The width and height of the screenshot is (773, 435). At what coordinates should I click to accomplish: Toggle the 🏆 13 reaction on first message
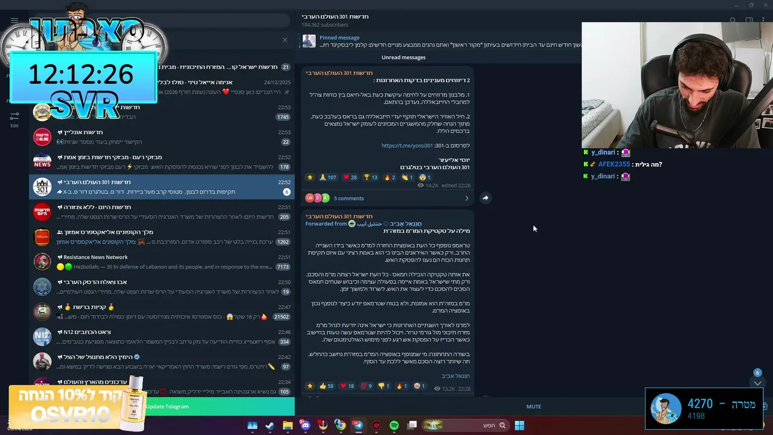pyautogui.click(x=370, y=178)
